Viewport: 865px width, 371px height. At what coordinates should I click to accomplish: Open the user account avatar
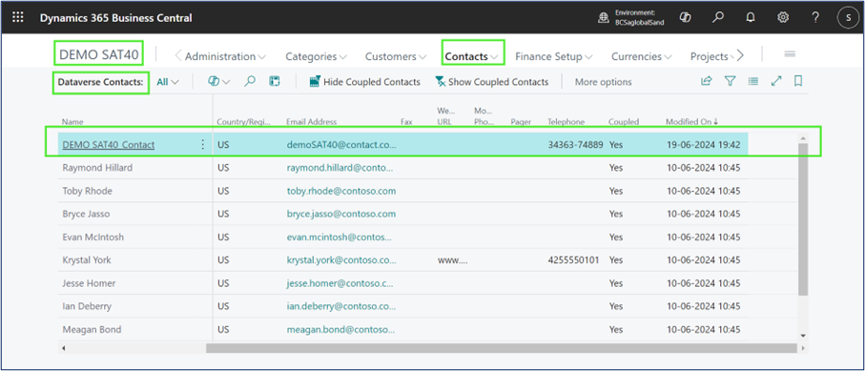(848, 18)
